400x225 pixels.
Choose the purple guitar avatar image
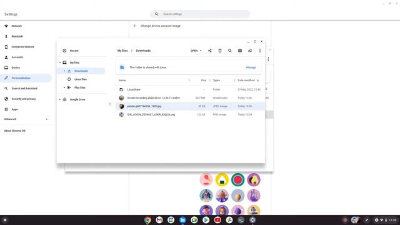tap(254, 196)
